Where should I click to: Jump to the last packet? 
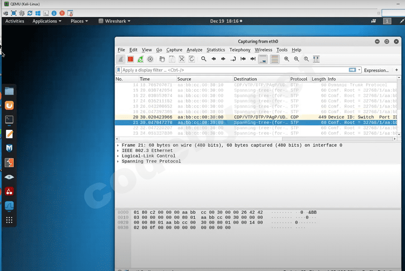click(x=253, y=59)
